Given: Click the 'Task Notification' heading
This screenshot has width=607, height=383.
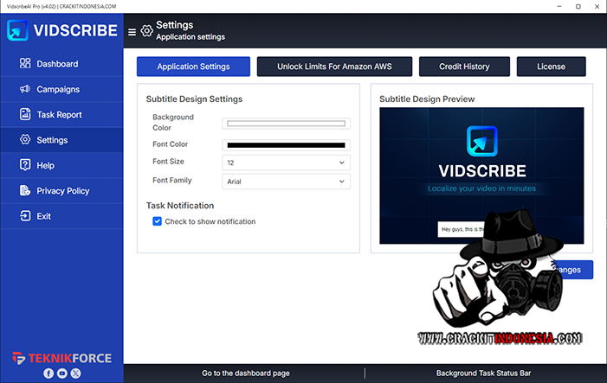Looking at the screenshot, I should [180, 206].
